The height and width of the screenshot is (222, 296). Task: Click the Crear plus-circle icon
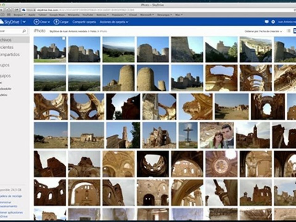[36, 22]
